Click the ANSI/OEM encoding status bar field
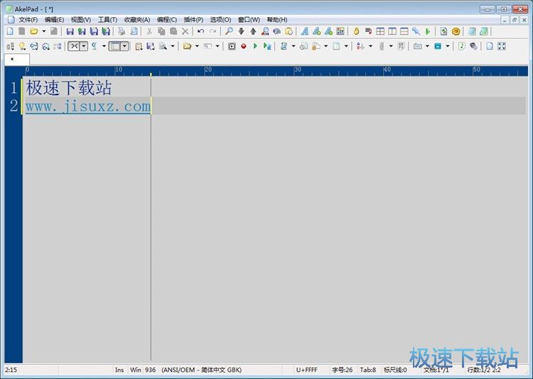 point(201,370)
